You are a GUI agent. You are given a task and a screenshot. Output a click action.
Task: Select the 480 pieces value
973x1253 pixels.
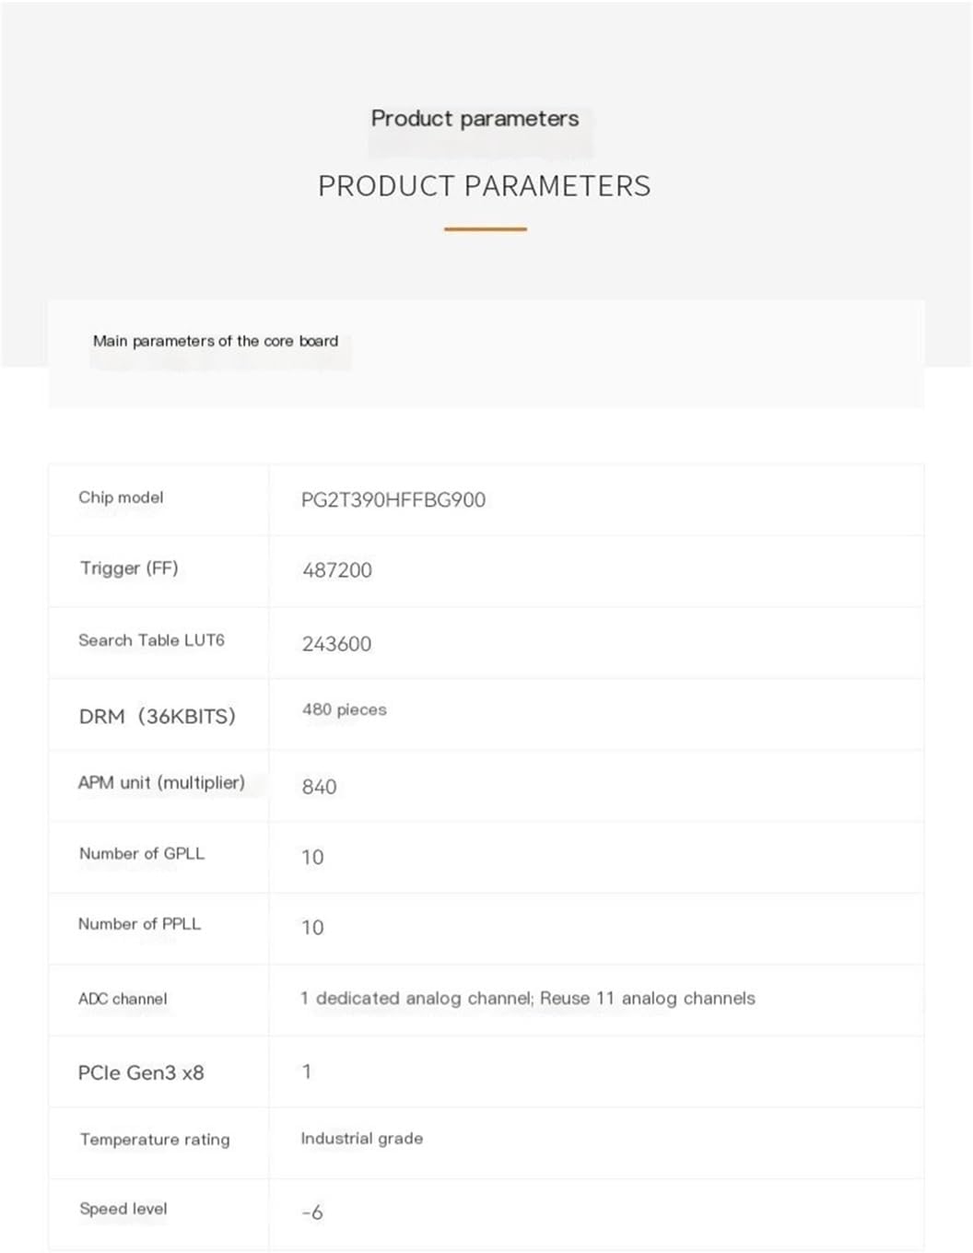tap(345, 709)
